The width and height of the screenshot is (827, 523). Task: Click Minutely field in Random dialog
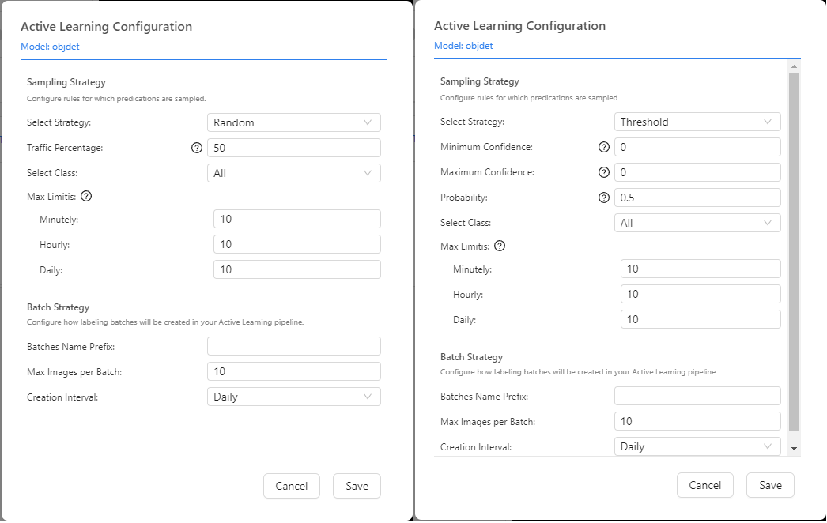pyautogui.click(x=297, y=219)
